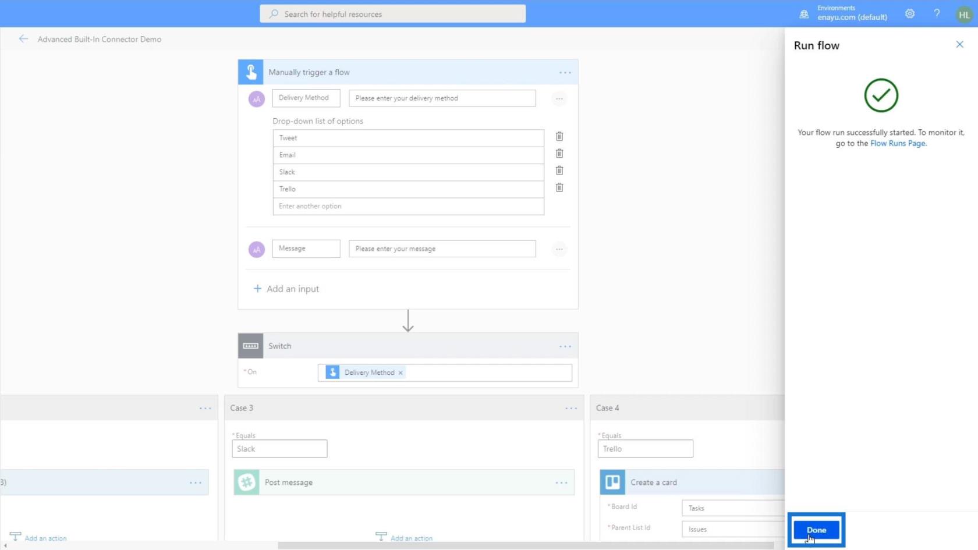The image size is (978, 550).
Task: Click the horizontal scrollbar at the bottom
Action: click(526, 545)
